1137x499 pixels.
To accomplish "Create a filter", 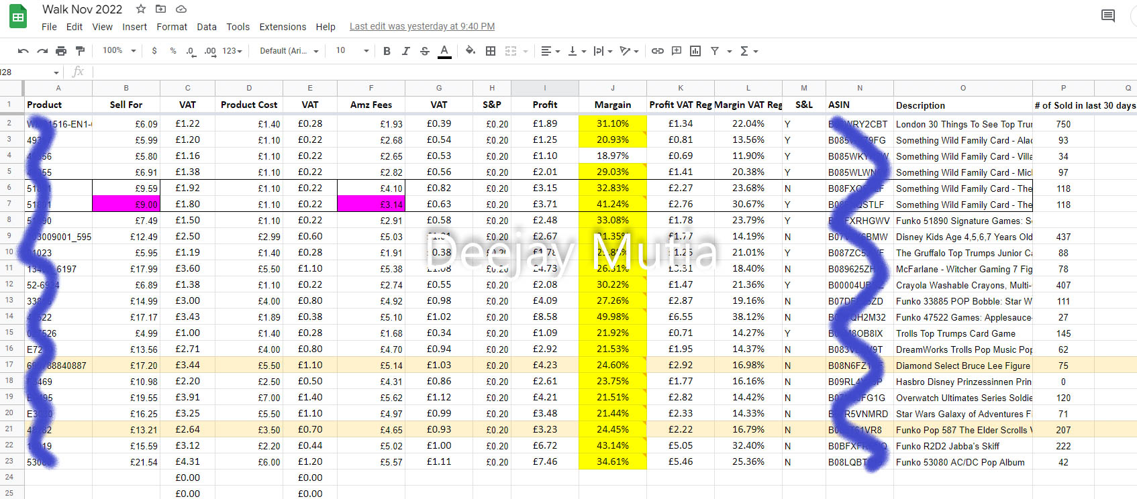I will coord(715,51).
